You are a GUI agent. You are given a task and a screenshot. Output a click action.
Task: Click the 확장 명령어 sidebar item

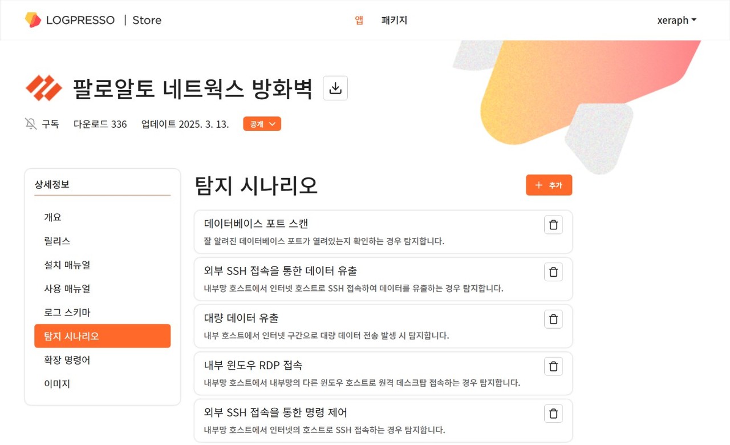pos(67,360)
